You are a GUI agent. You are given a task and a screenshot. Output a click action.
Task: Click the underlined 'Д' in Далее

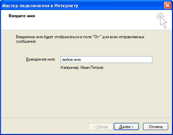coord(120,127)
